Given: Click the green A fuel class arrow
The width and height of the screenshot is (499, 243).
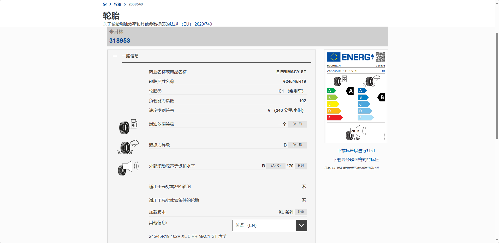Looking at the screenshot, I should pos(331,91).
